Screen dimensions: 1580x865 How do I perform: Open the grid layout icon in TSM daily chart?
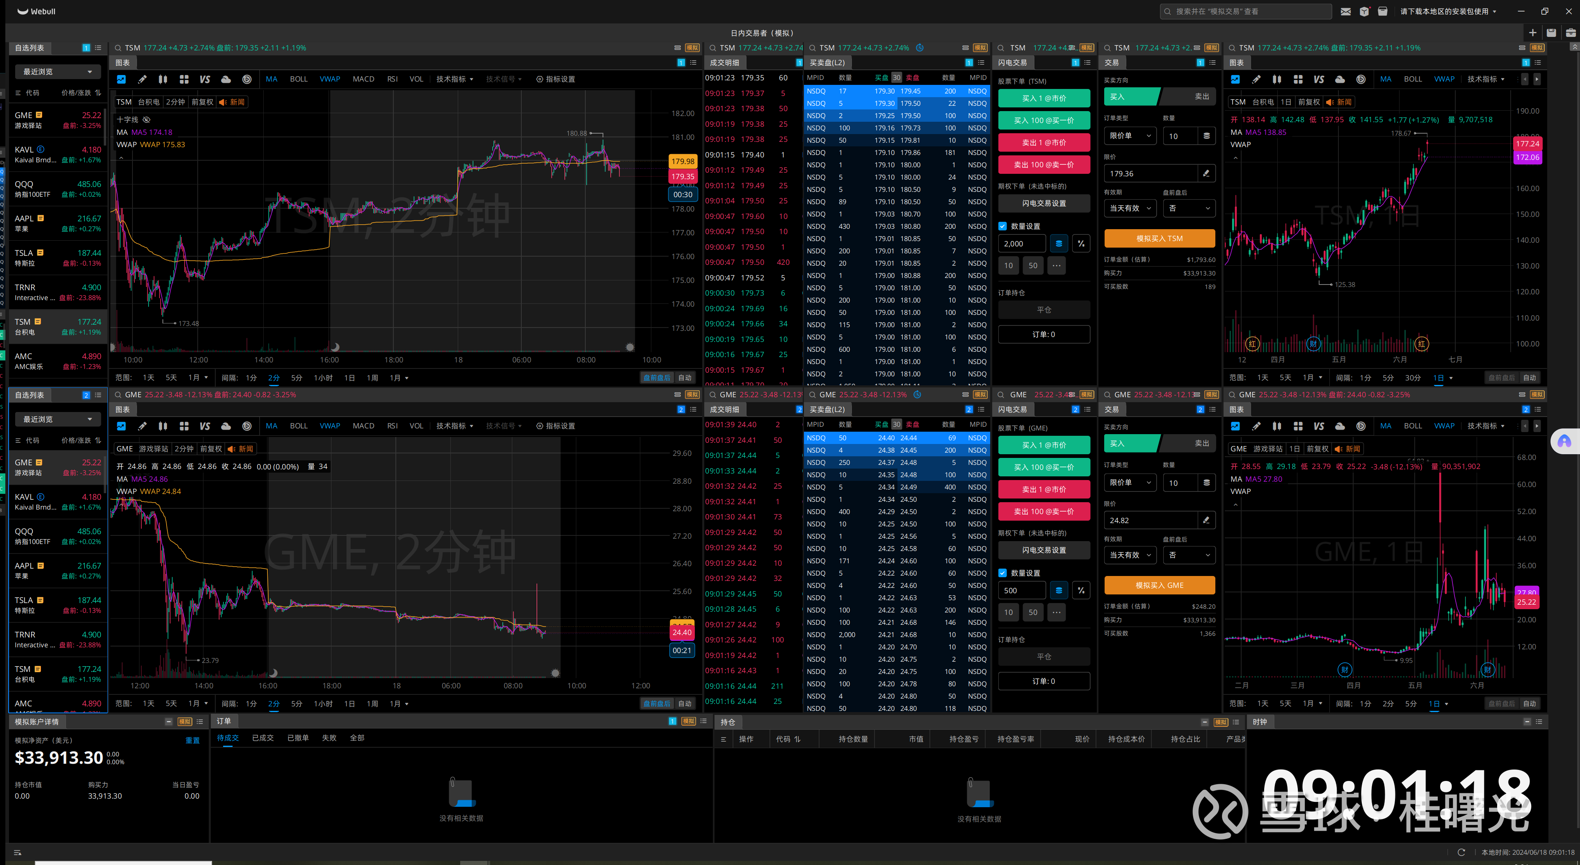click(x=1298, y=79)
